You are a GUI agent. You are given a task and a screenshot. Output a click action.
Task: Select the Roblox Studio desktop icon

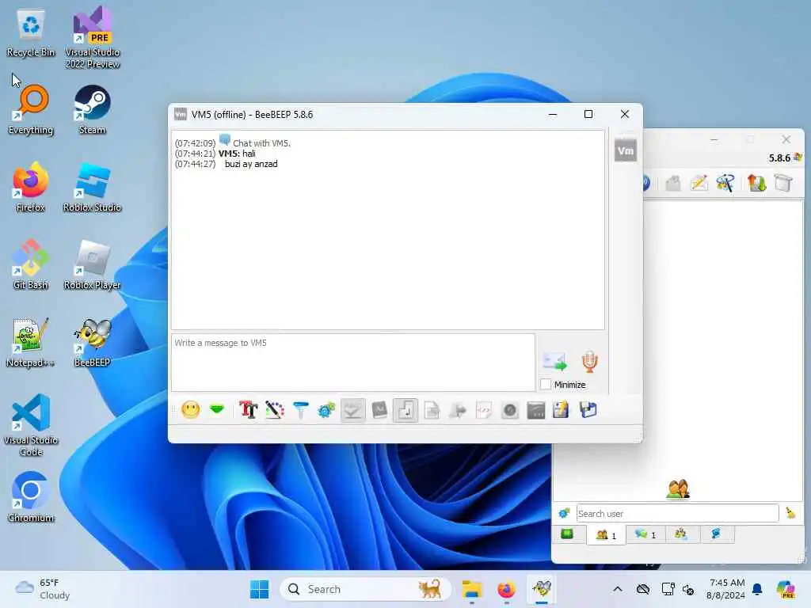tap(92, 187)
